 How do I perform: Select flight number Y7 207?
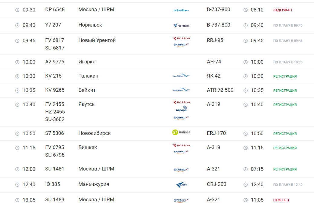tap(53, 25)
